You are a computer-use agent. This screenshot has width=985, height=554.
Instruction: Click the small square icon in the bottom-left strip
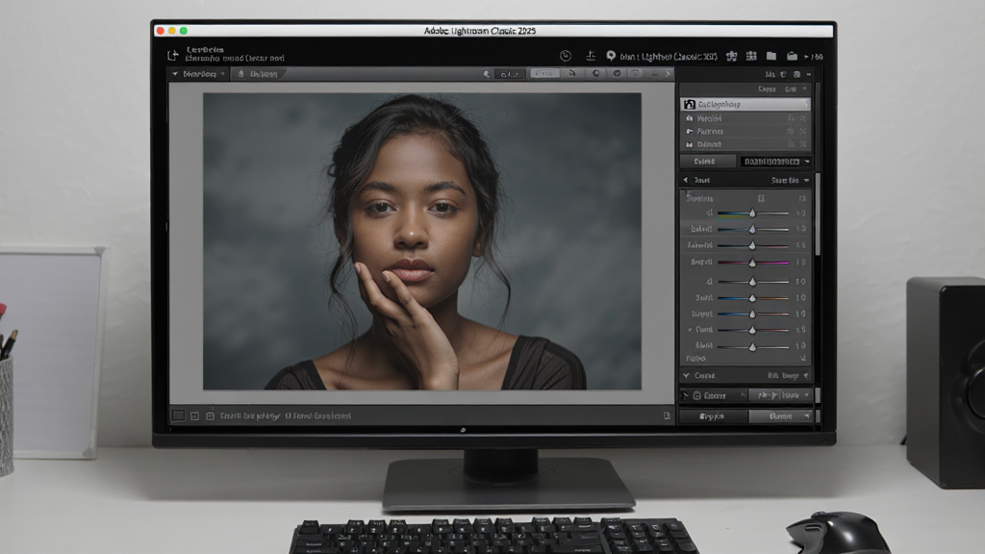pos(178,415)
